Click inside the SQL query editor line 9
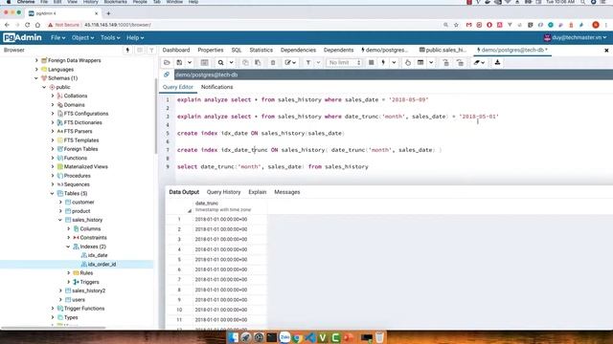613x344 pixels. [272, 166]
